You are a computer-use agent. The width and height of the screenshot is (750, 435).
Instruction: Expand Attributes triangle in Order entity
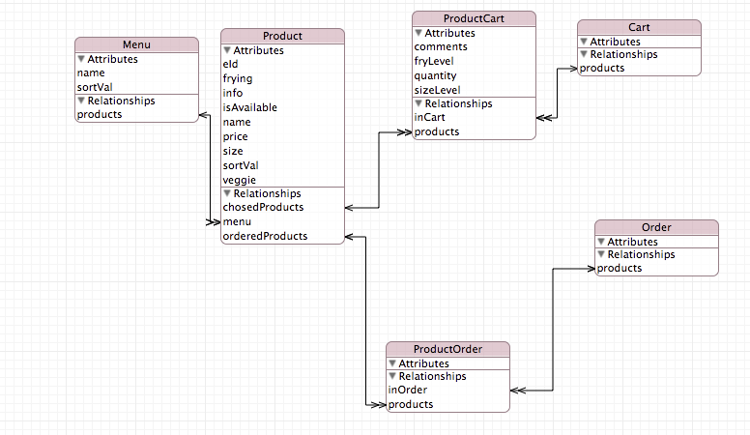coord(601,242)
